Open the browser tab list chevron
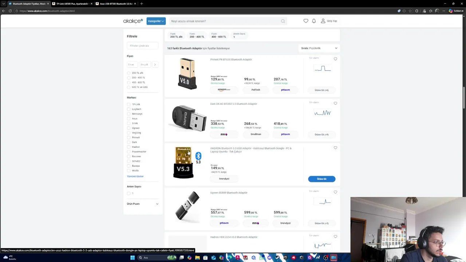 (x=3, y=4)
